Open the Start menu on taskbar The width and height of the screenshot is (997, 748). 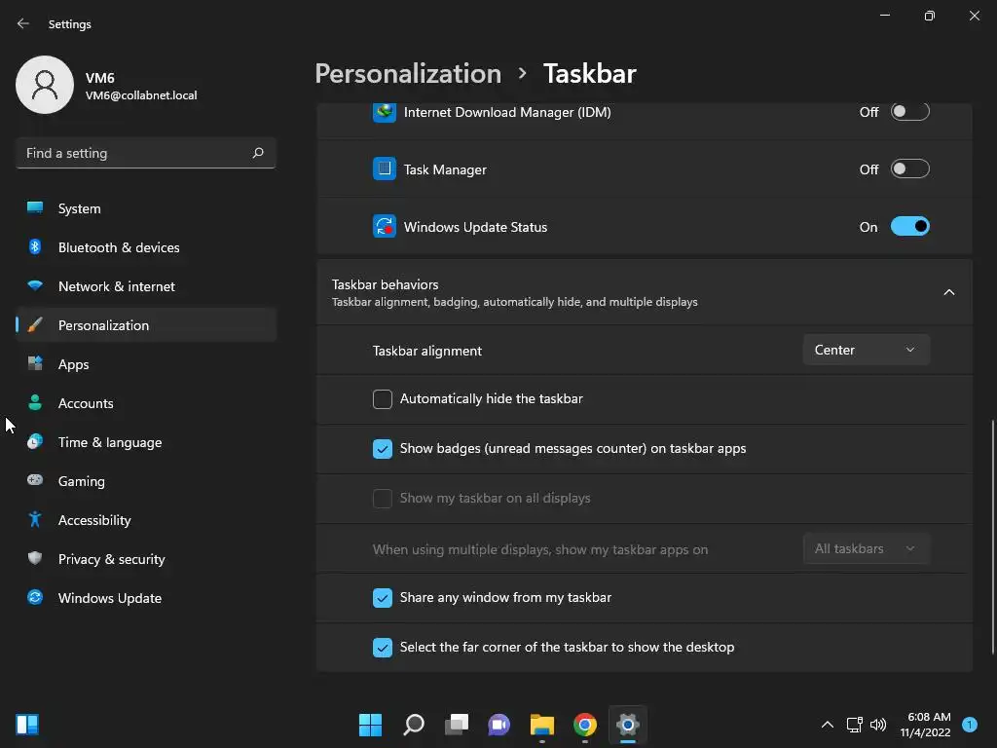pyautogui.click(x=370, y=725)
